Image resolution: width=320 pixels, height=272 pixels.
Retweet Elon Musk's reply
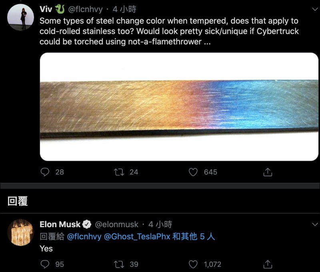(x=119, y=264)
